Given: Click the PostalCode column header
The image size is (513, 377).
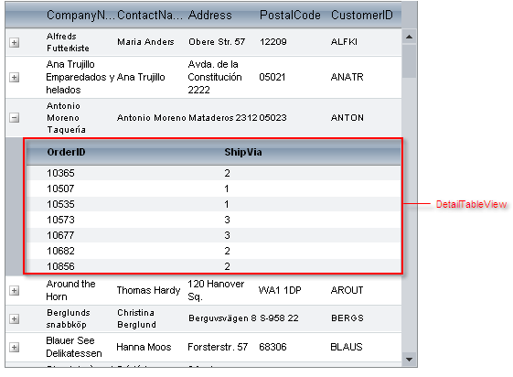Looking at the screenshot, I should point(290,15).
